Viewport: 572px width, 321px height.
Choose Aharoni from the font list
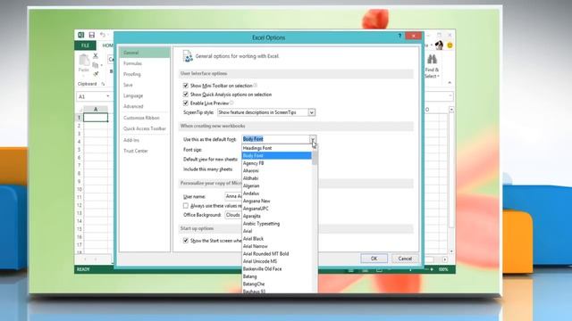[277, 170]
